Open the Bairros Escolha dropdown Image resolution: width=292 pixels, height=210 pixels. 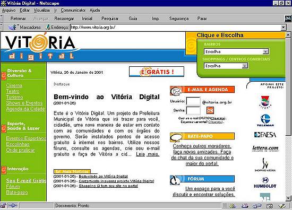point(236,51)
